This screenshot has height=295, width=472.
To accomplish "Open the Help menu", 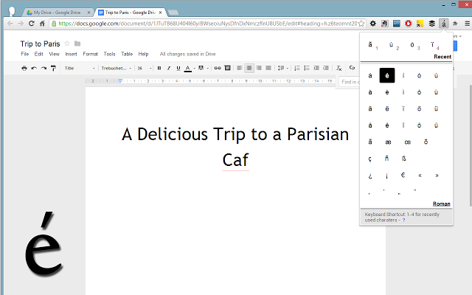I will point(143,54).
